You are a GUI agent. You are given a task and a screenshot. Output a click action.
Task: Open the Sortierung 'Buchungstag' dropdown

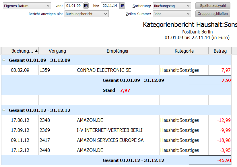coord(172,6)
